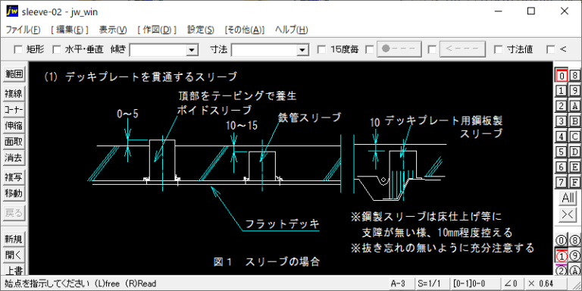Select boxed layer F button

click(575, 182)
